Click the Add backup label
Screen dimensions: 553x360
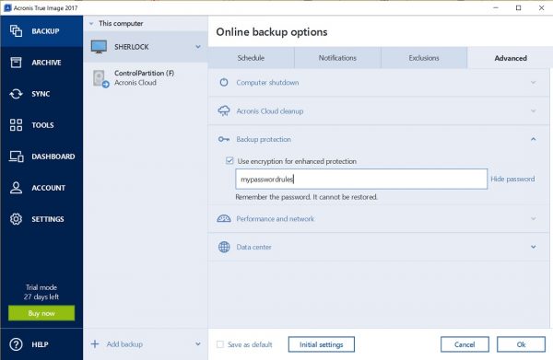124,344
